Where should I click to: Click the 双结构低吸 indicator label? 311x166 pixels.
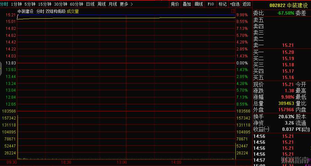(x=56, y=12)
